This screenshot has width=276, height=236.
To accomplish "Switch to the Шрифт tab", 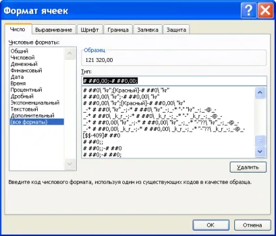I will click(x=90, y=30).
